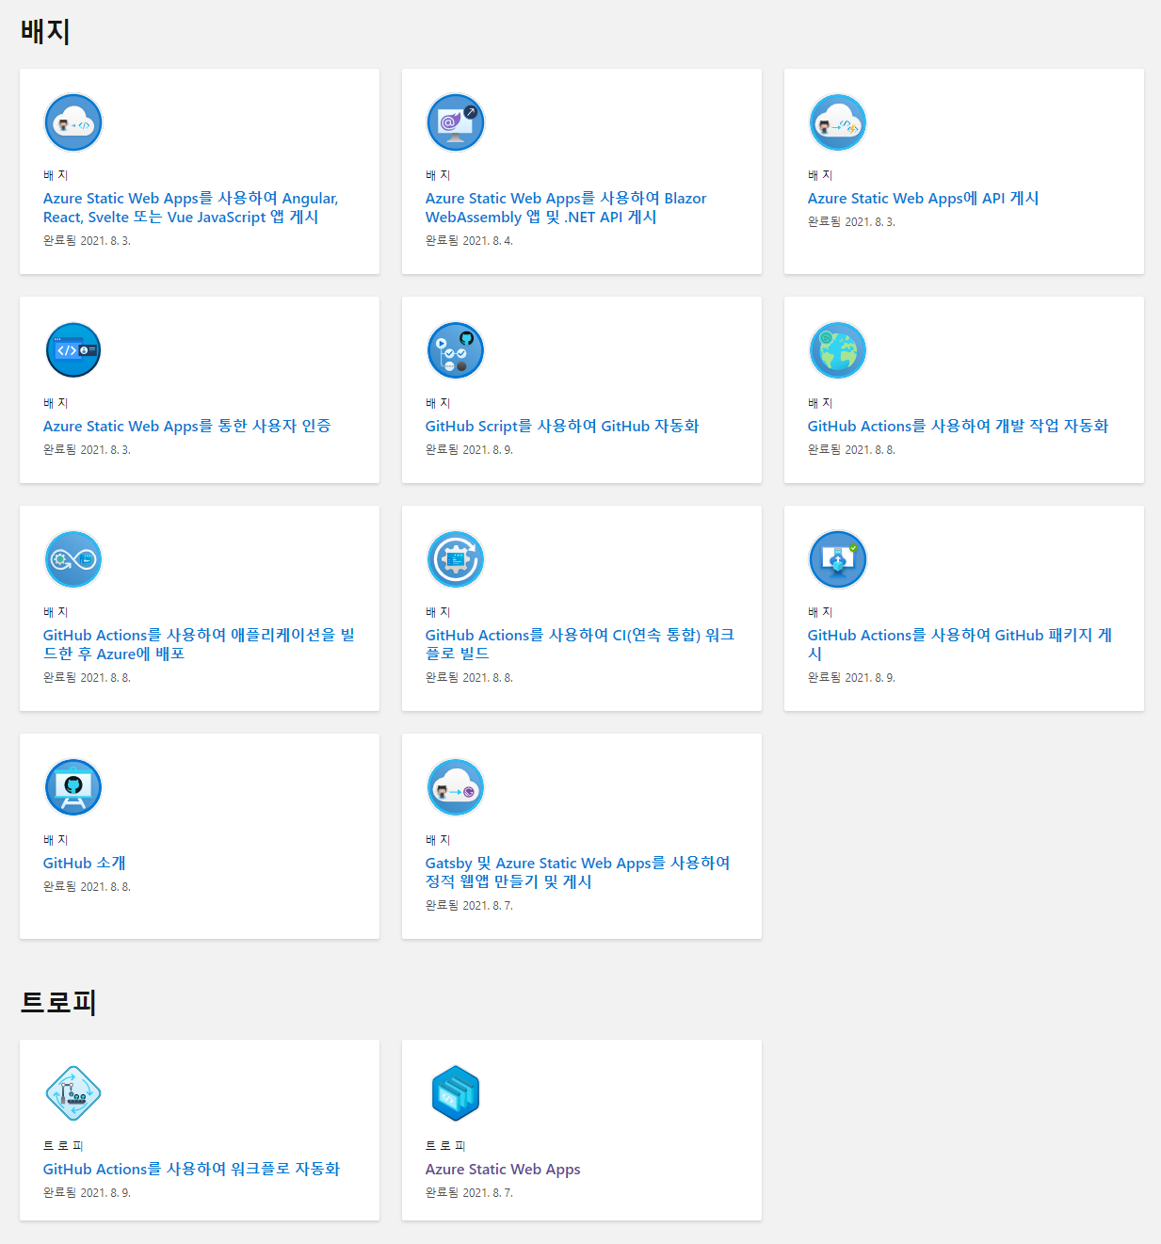Open GitHub Actions 개발 작업 자동화 link
This screenshot has width=1161, height=1244.
click(x=958, y=426)
